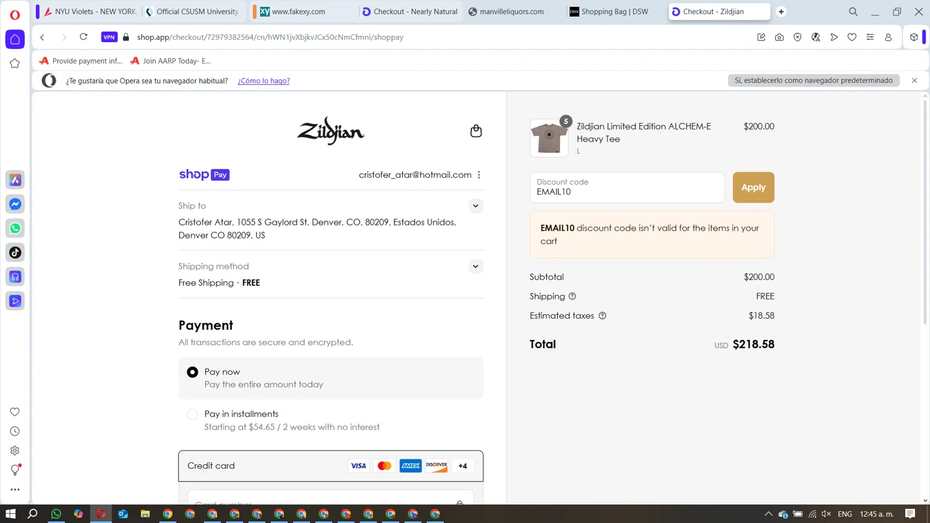The width and height of the screenshot is (930, 523).
Task: Click the address bar URL
Action: point(270,37)
